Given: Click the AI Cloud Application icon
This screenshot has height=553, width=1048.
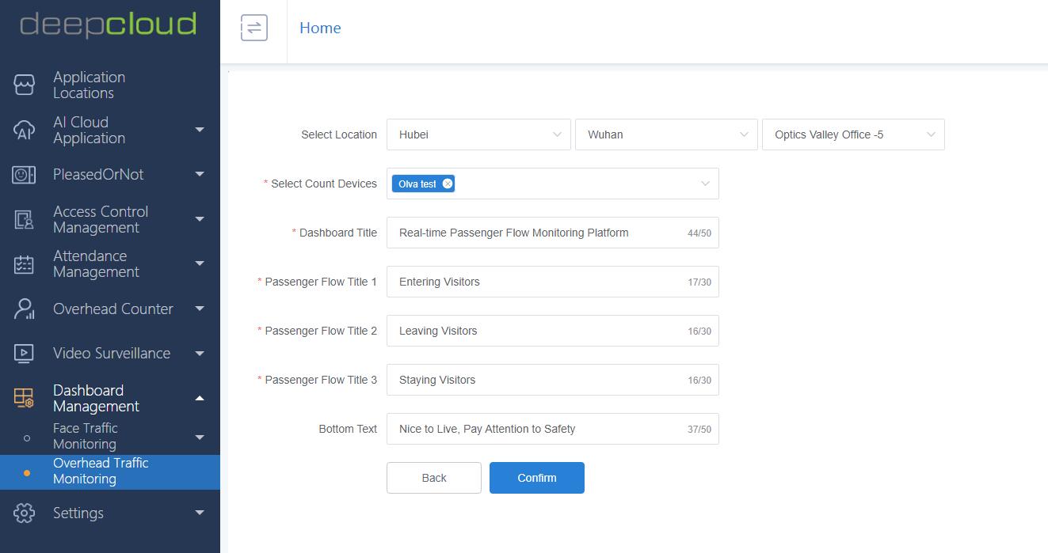Looking at the screenshot, I should click(25, 130).
